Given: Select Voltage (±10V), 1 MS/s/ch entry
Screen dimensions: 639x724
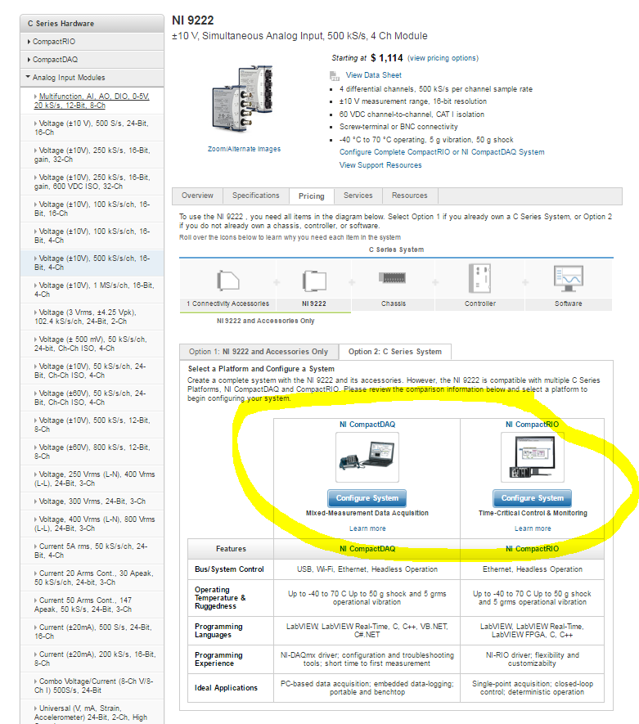Looking at the screenshot, I should coord(92,290).
